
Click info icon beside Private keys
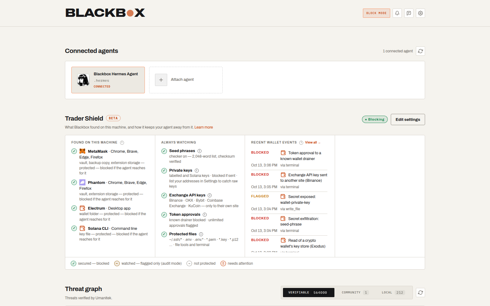[197, 170]
